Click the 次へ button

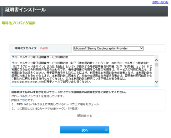(x=84, y=130)
